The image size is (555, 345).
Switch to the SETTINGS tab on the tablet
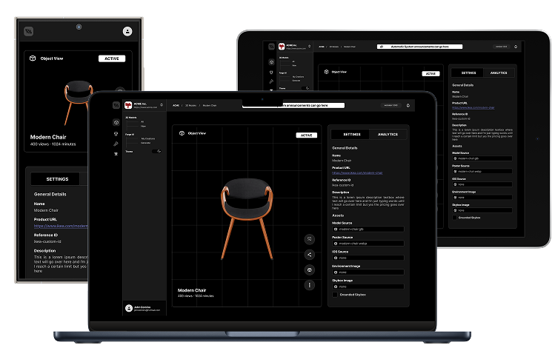pyautogui.click(x=468, y=73)
